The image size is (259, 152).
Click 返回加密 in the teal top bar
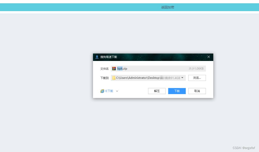pos(167,7)
